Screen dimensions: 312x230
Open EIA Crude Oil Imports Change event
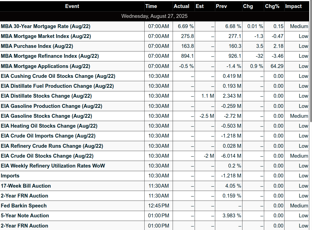click(x=48, y=136)
